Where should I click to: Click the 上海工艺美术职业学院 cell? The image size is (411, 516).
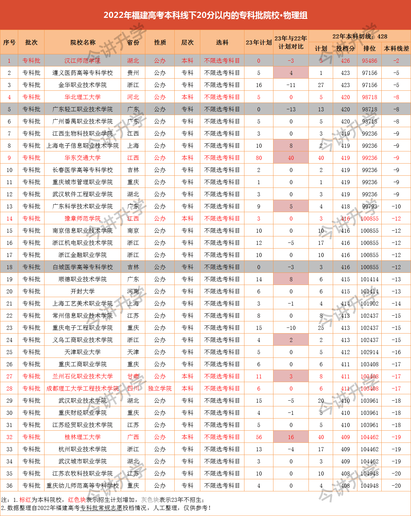[83, 304]
